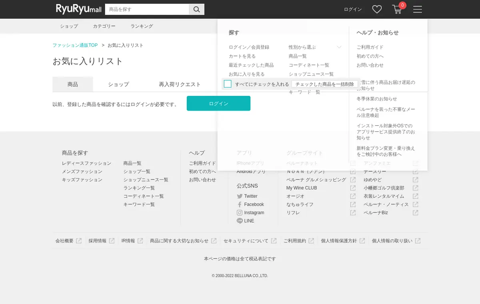Open カテゴリー in the top navigation bar
The width and height of the screenshot is (480, 304).
point(104,26)
